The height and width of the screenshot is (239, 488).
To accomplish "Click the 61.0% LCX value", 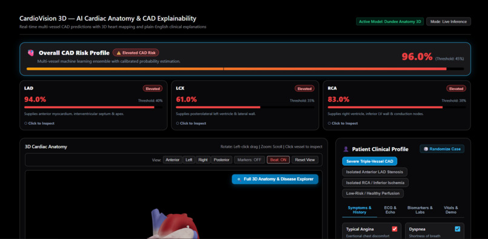I will coord(186,100).
